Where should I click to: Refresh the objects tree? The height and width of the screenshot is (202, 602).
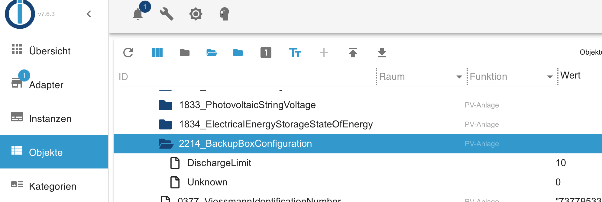click(128, 53)
